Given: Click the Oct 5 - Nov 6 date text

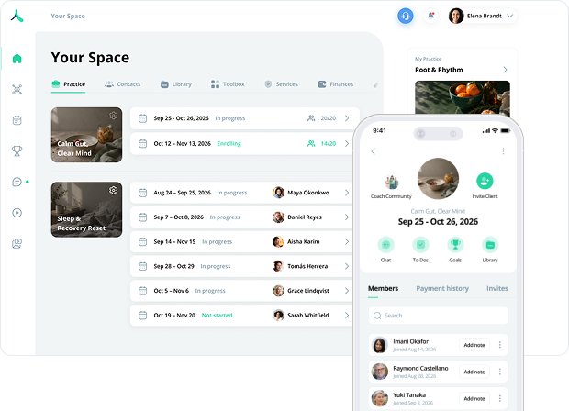Looking at the screenshot, I should pyautogui.click(x=172, y=291).
